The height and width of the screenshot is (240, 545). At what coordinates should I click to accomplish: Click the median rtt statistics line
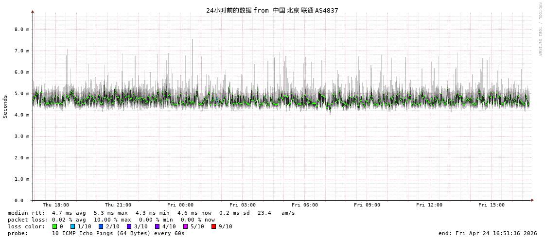tap(151, 213)
